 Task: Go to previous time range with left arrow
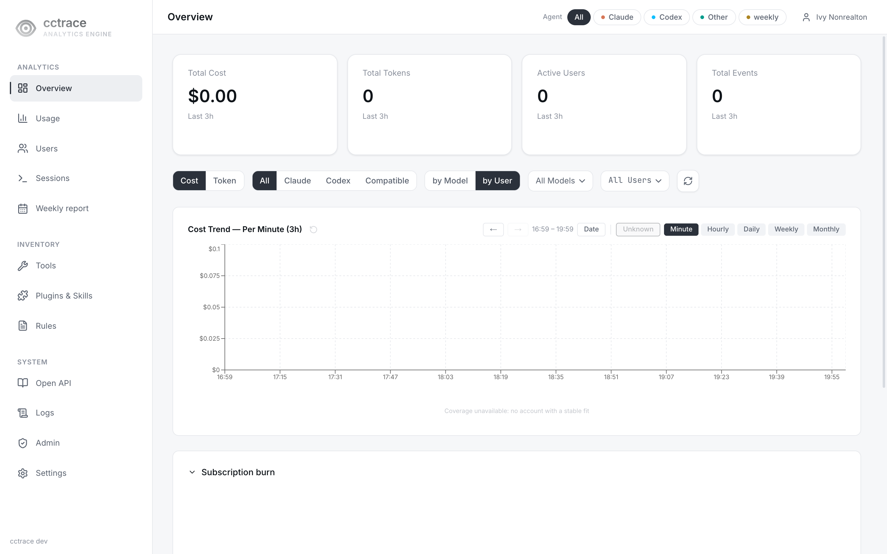coord(493,229)
